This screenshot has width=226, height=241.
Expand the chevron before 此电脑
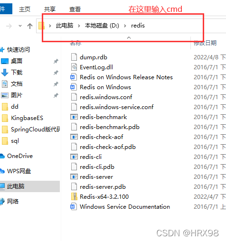click(50, 26)
